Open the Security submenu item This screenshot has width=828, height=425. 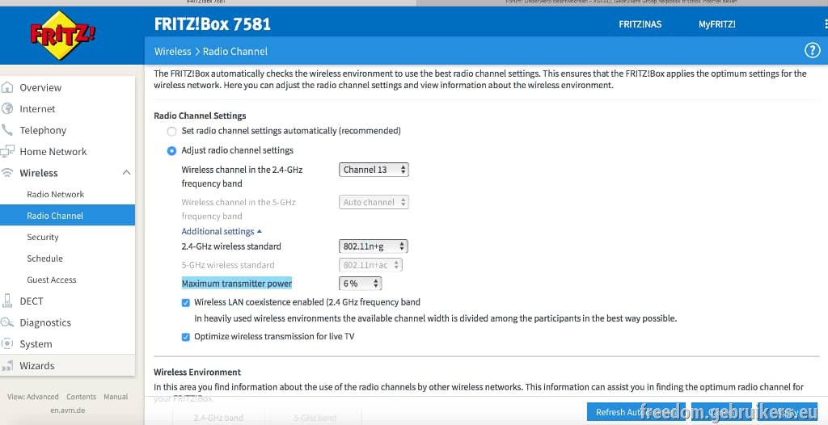(43, 237)
